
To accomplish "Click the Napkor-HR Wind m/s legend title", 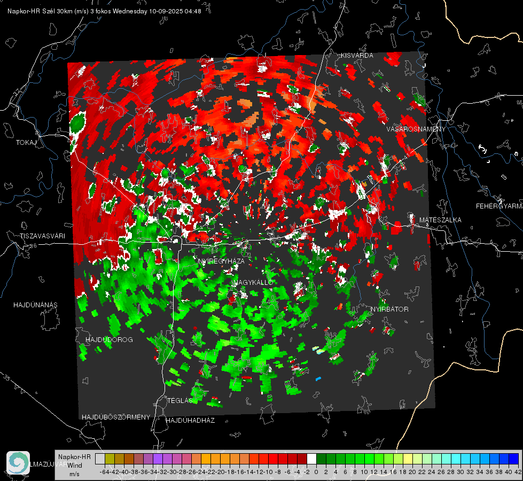I will click(x=74, y=466).
